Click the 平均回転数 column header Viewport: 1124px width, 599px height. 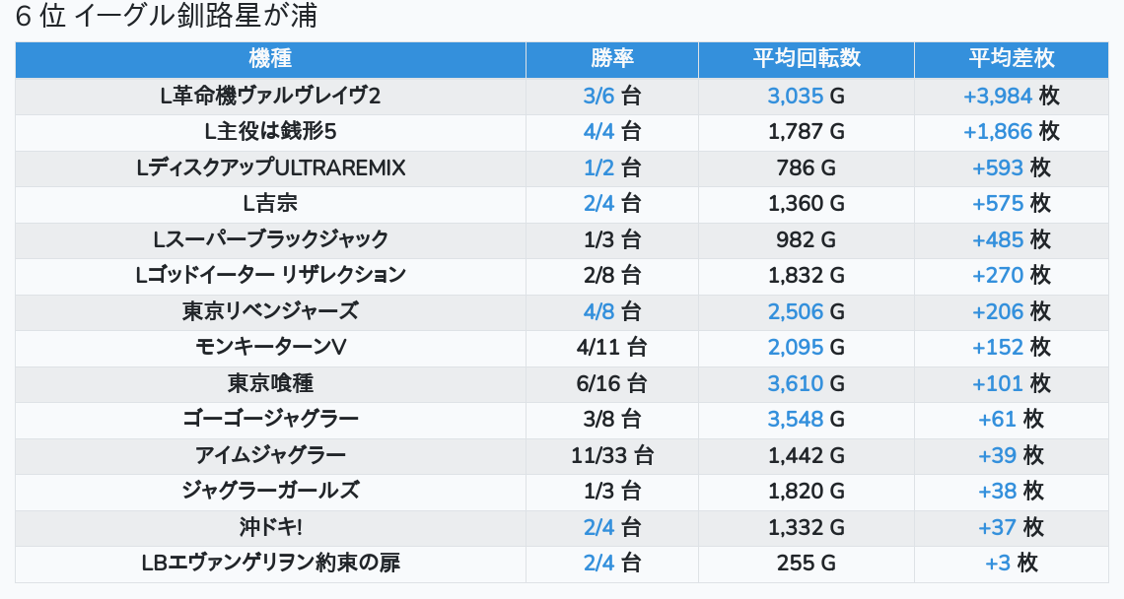(807, 59)
